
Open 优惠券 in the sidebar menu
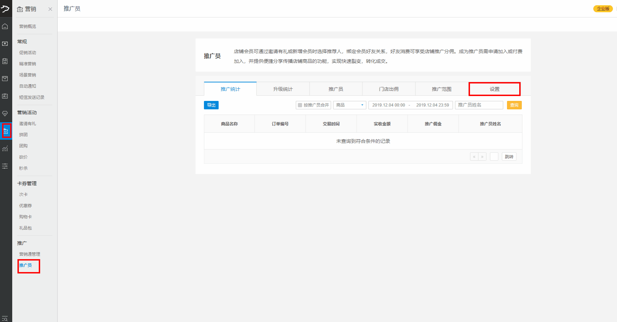[25, 206]
